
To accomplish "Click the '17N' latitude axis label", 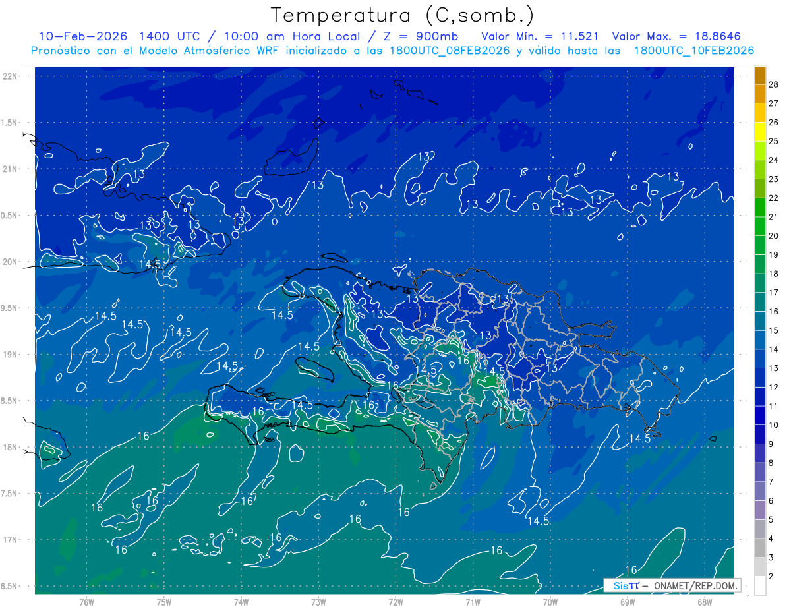I will tap(10, 540).
